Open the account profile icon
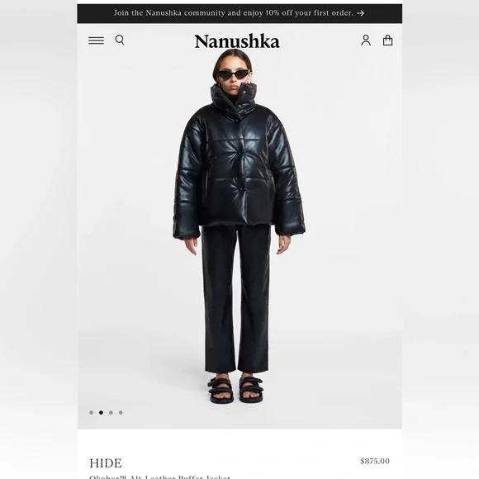 (366, 40)
